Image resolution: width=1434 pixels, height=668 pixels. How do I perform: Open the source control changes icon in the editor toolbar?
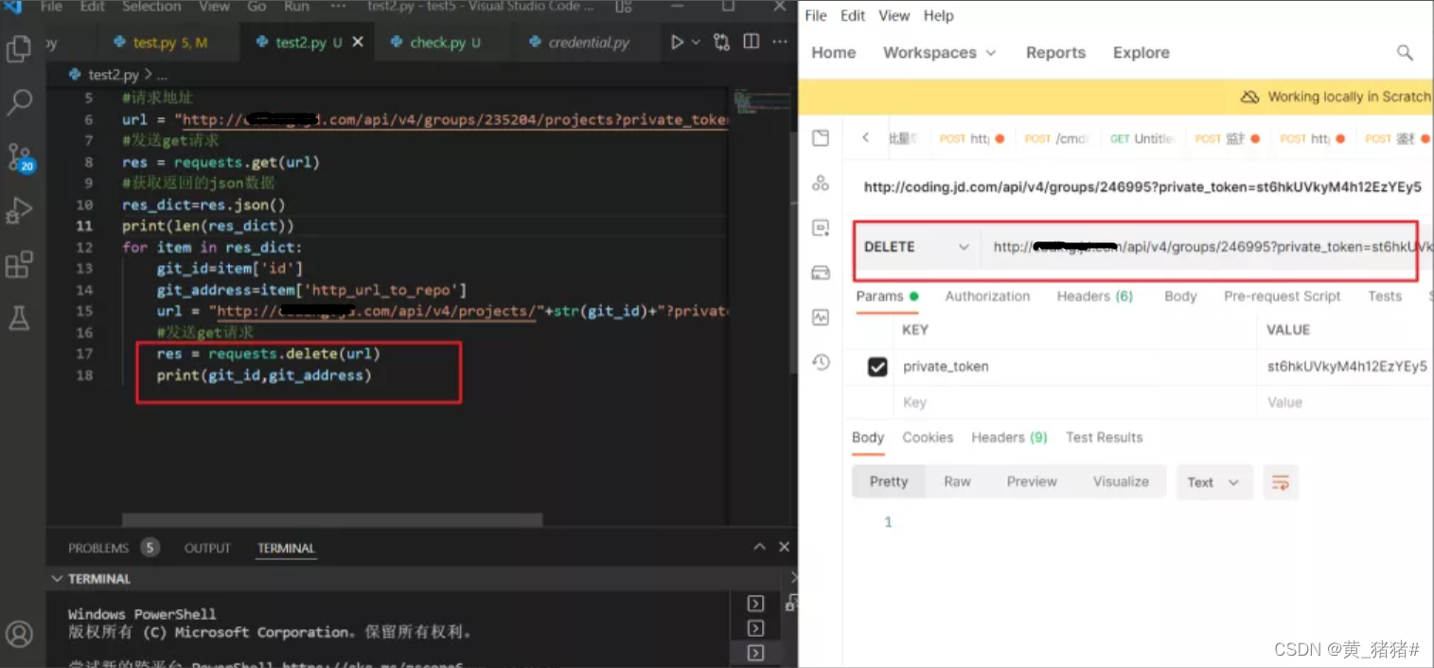(722, 43)
